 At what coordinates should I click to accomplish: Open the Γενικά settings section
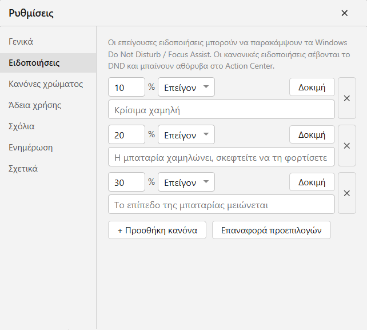[x=48, y=42]
